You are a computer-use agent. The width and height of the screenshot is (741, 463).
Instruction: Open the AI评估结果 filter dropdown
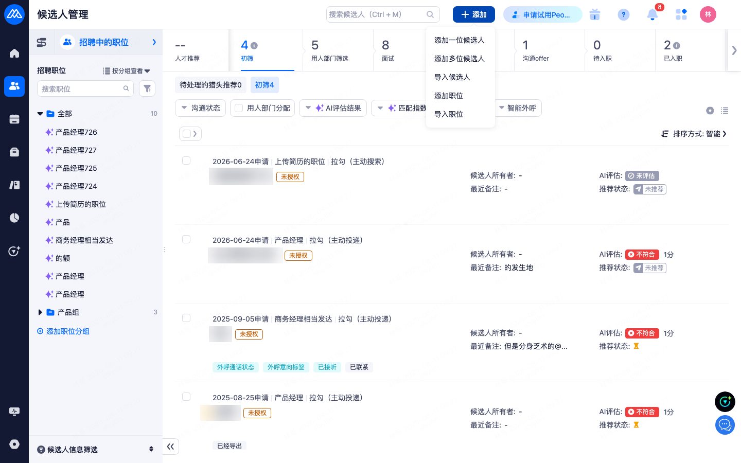coord(333,108)
